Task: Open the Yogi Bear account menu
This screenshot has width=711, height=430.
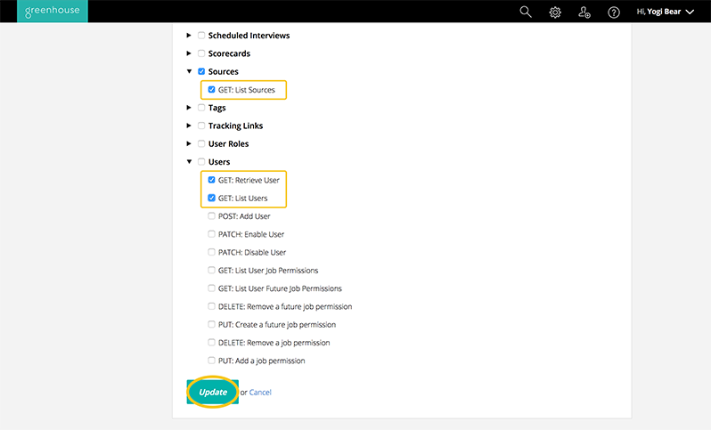Action: (665, 12)
